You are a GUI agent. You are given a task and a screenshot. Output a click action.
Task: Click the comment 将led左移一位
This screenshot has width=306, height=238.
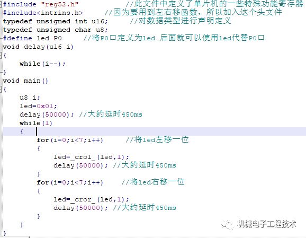pos(157,140)
